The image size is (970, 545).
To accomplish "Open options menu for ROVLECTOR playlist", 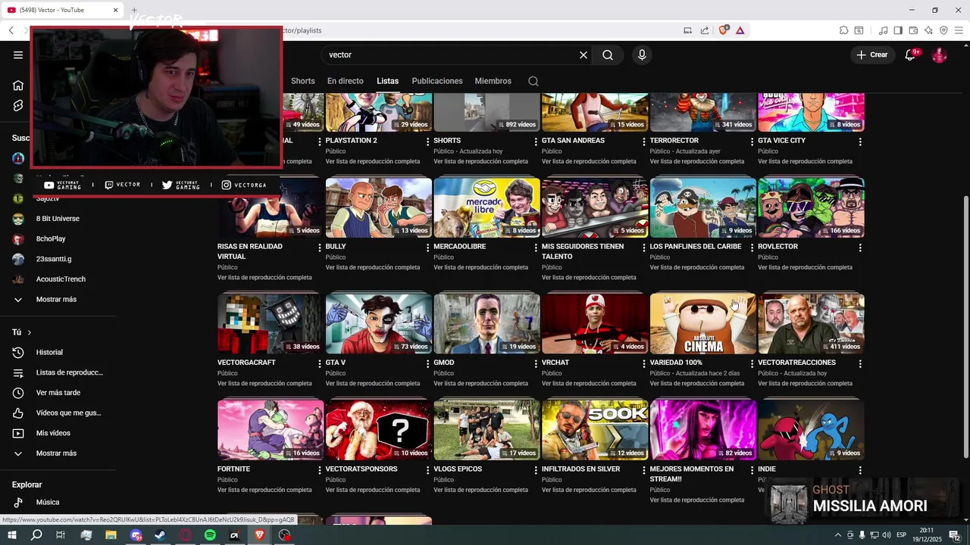I will pos(860,248).
